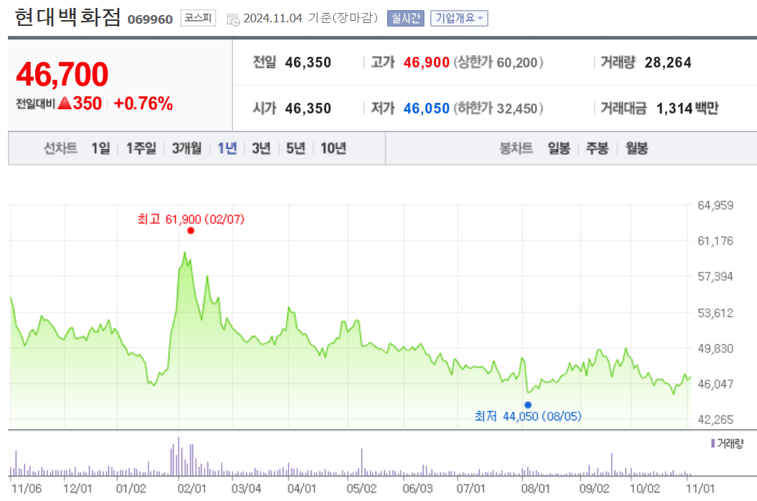Screen dimensions: 757x501
Task: Open the 기업개요 dropdown
Action: tap(459, 19)
